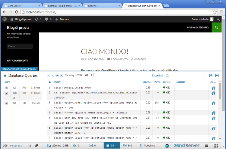Click the Cerca search field in the sidebar
Image resolution: width=226 pixels, height=149 pixels.
(x=20, y=46)
